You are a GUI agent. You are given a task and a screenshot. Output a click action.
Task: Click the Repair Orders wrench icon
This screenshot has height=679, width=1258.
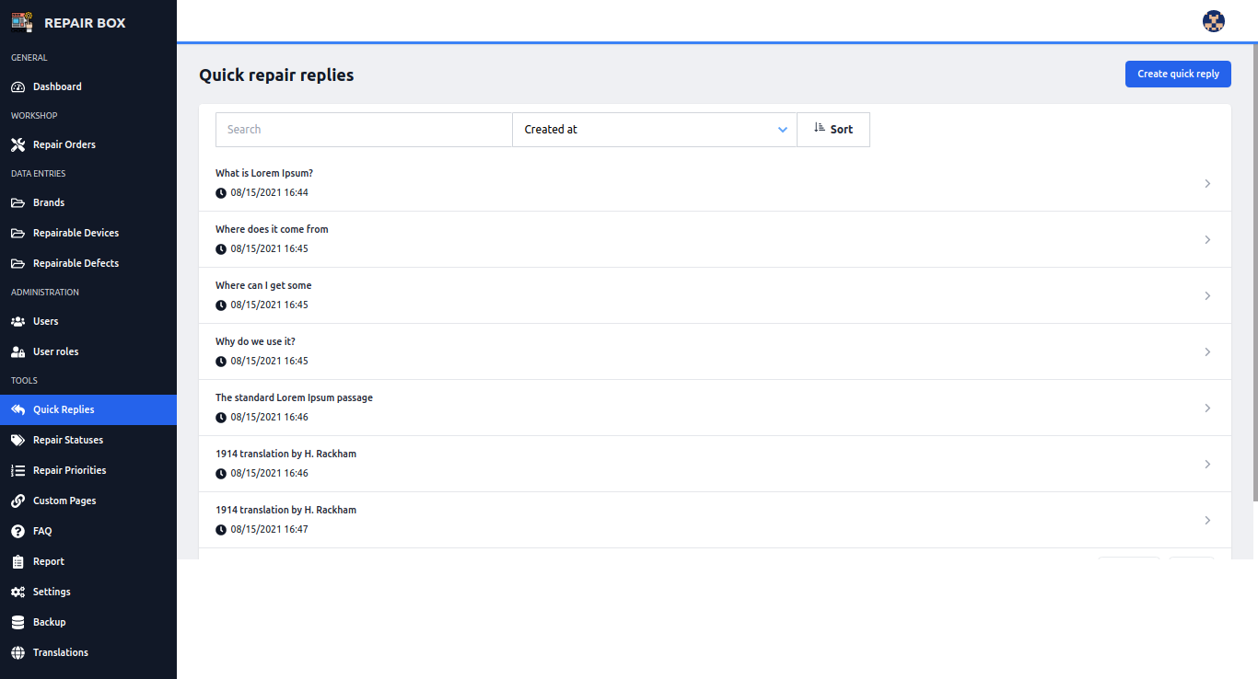(x=17, y=144)
